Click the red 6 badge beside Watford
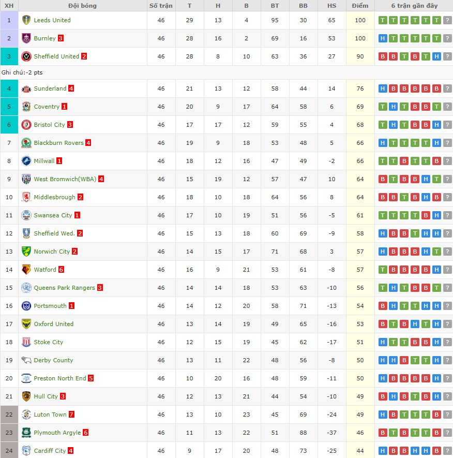The image size is (453, 458). (x=61, y=270)
